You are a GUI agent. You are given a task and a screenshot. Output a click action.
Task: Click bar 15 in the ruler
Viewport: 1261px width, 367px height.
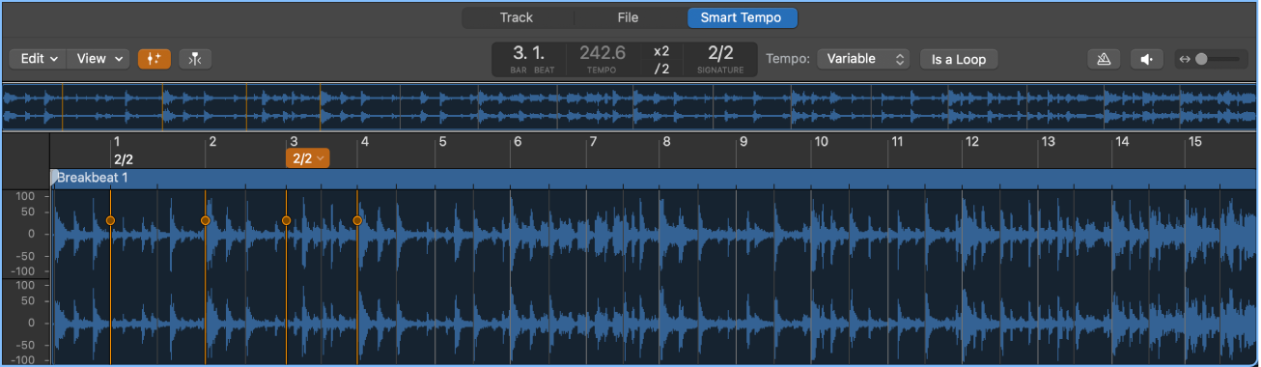(x=1195, y=142)
